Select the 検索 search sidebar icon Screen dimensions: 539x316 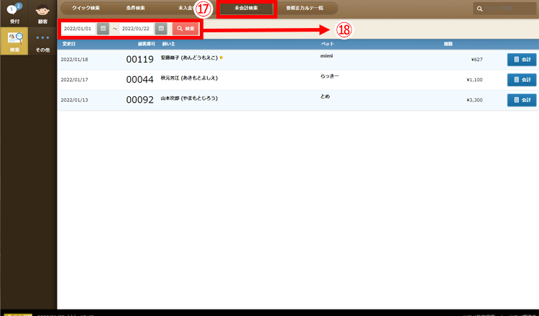14,41
